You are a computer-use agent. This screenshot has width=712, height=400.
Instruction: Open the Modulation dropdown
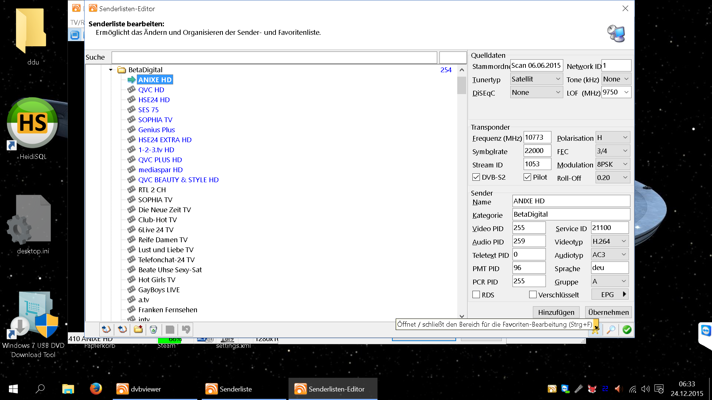click(613, 164)
